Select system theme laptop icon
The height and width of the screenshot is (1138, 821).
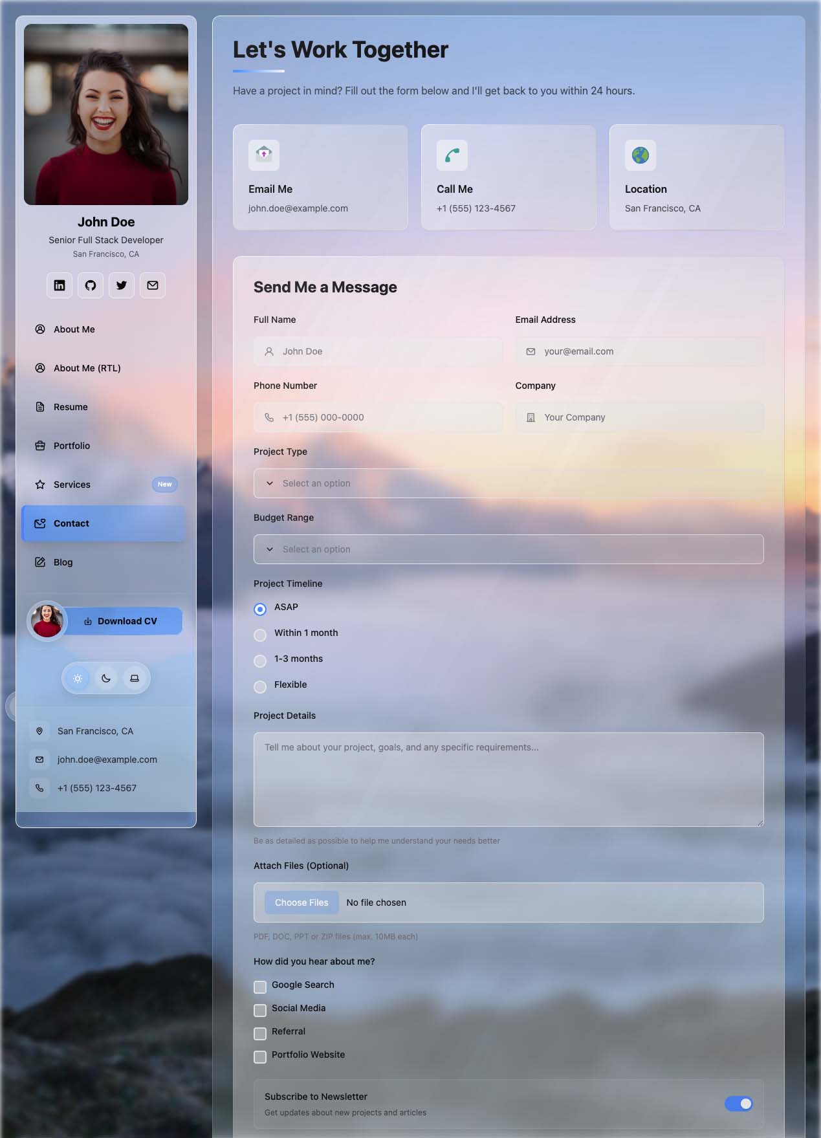click(135, 679)
